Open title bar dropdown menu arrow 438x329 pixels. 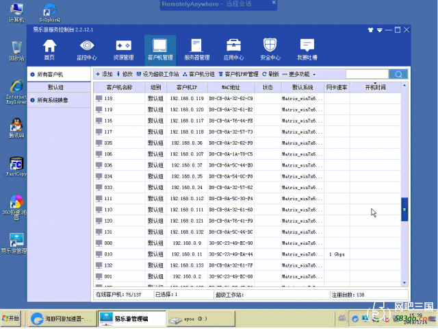tap(379, 30)
